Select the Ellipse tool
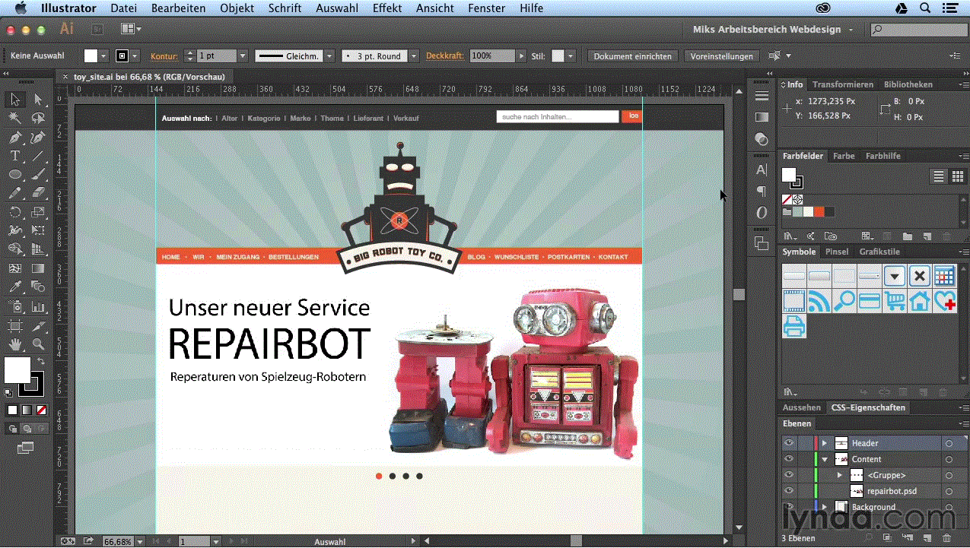Screen dimensions: 970x548 tap(14, 175)
